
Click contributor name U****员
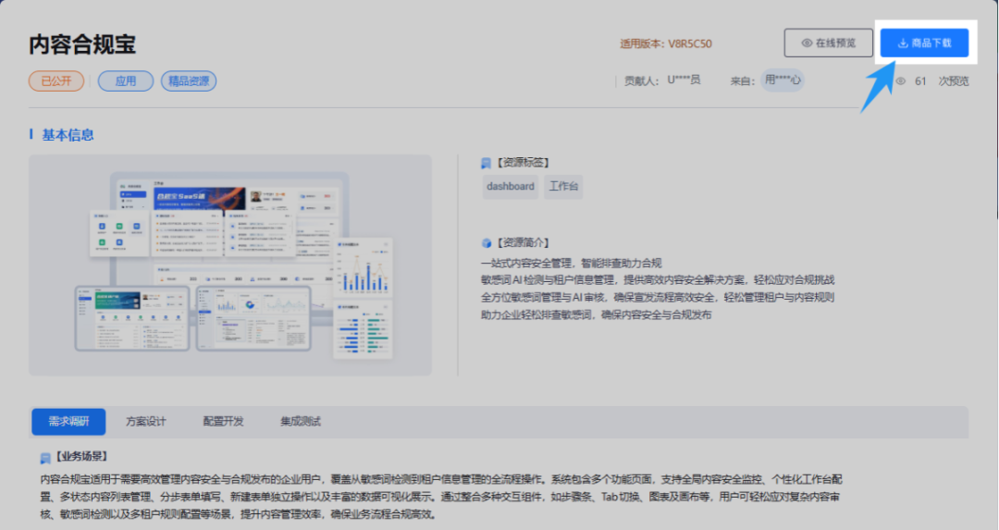coord(684,80)
